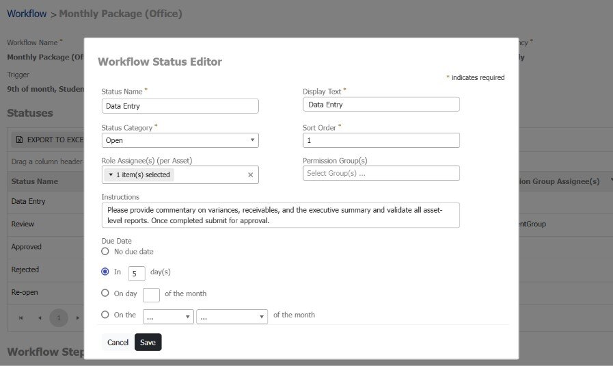Click Review row in Statuses grid
Viewport: 613px width, 366px height.
pos(45,224)
